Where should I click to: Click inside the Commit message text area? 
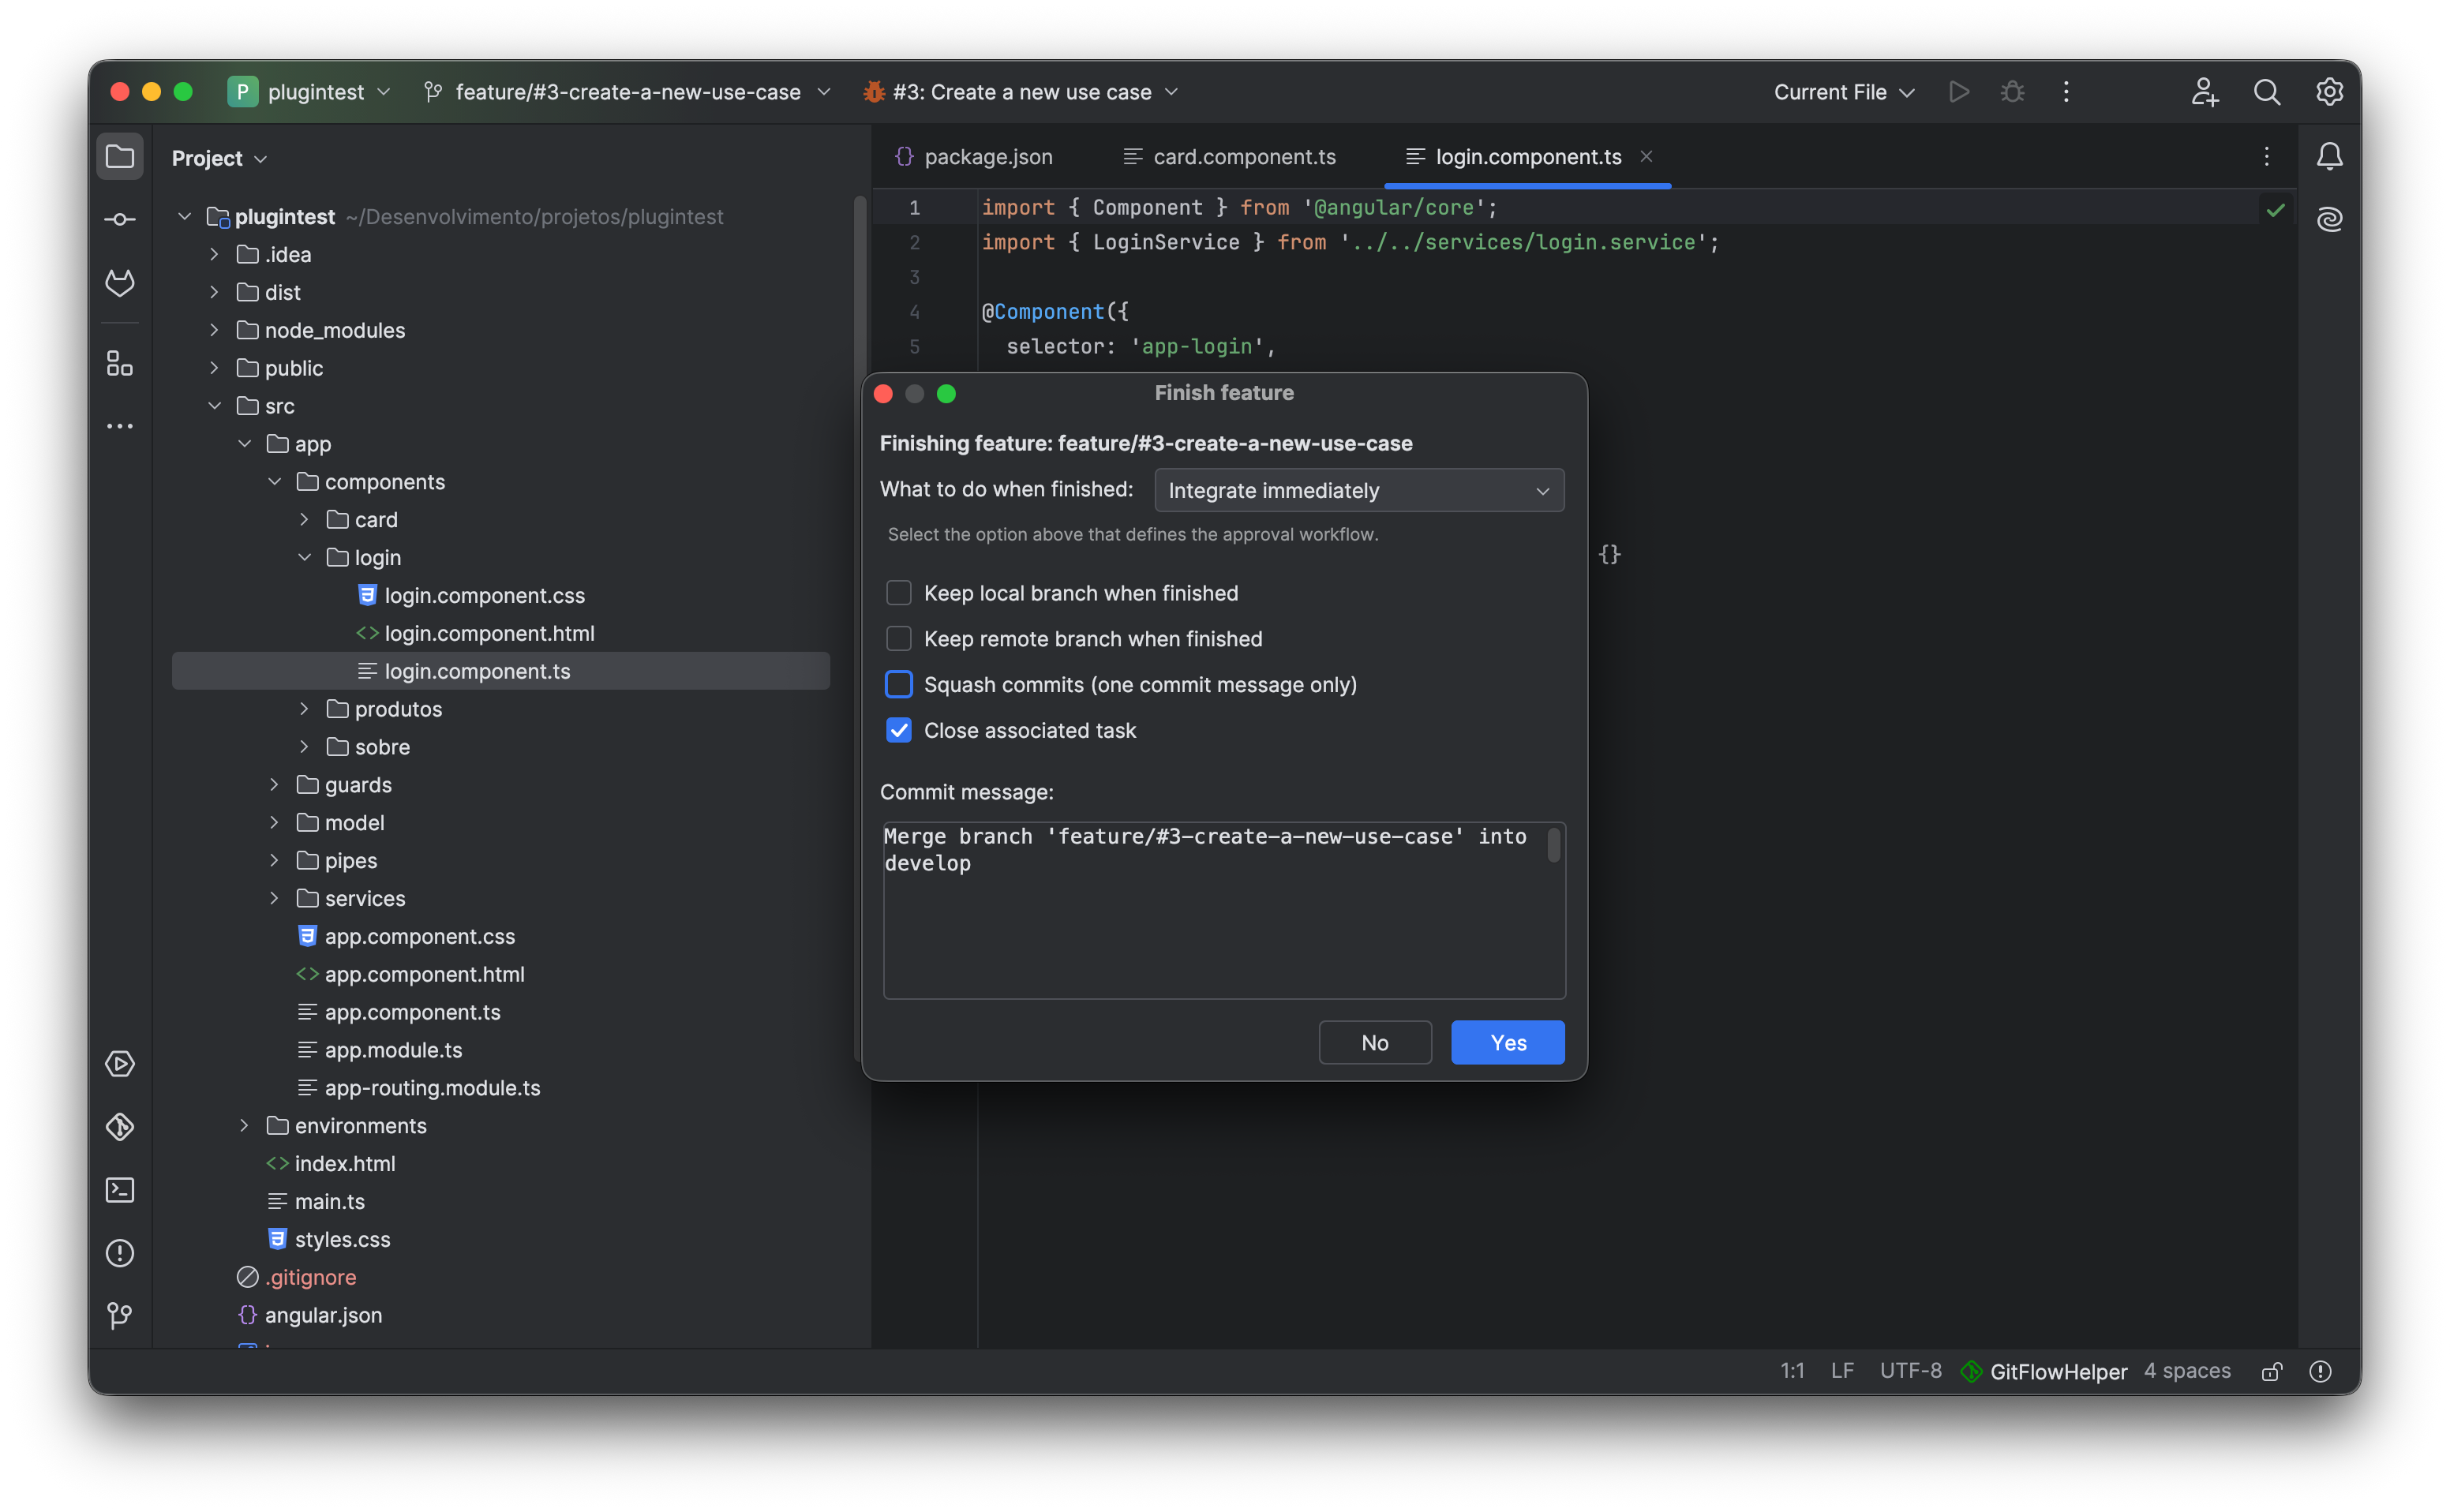[x=1224, y=911]
